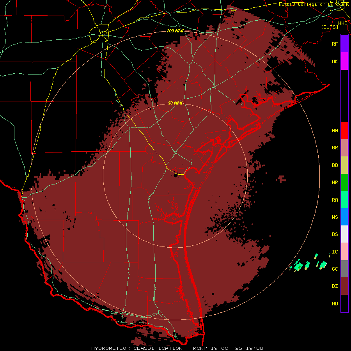Click the RF purple legend swatch
Screen dimensions: 351x351
click(x=344, y=44)
